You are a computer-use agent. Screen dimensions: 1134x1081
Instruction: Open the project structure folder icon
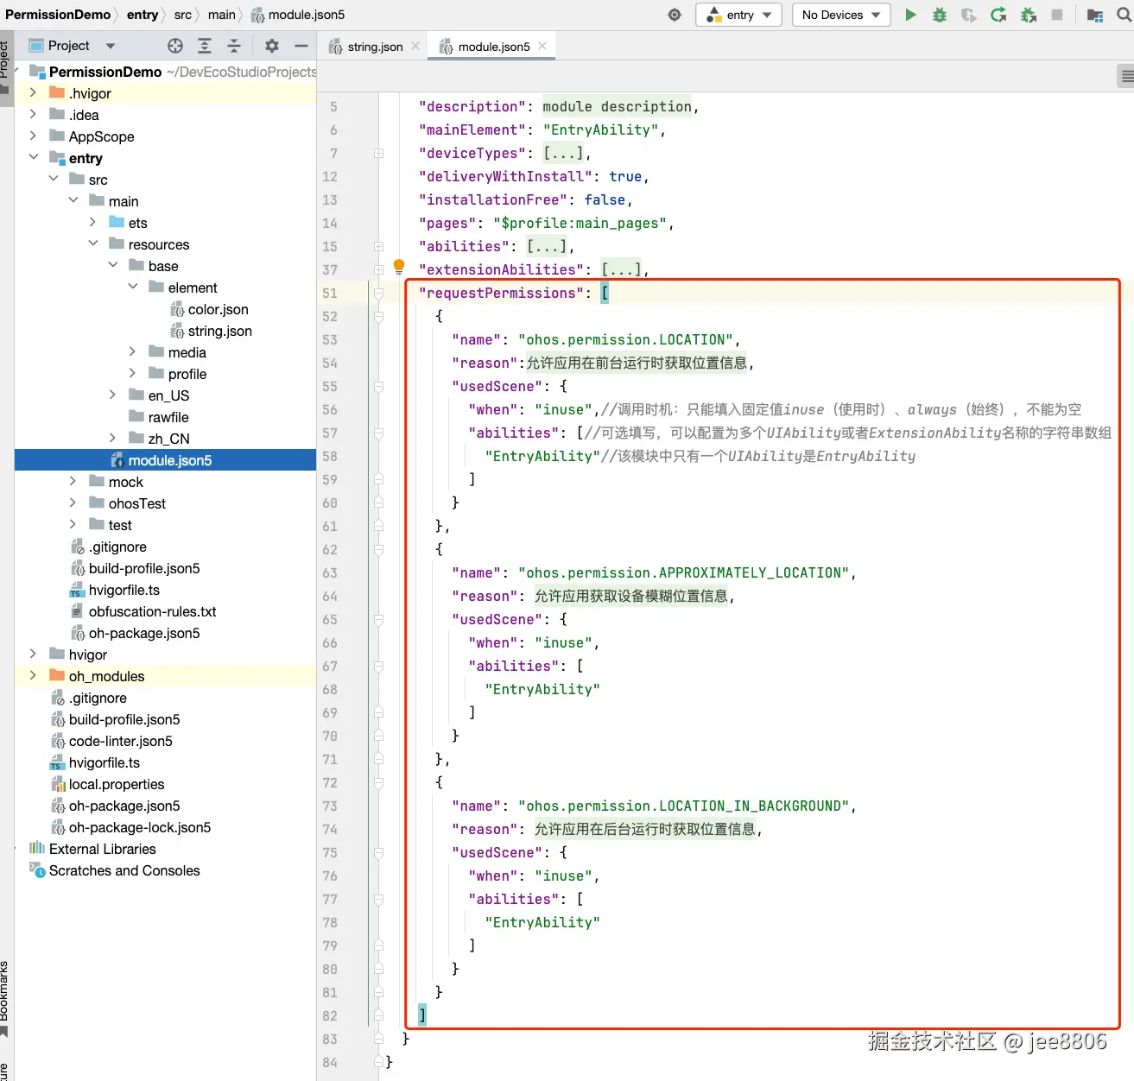point(1094,15)
